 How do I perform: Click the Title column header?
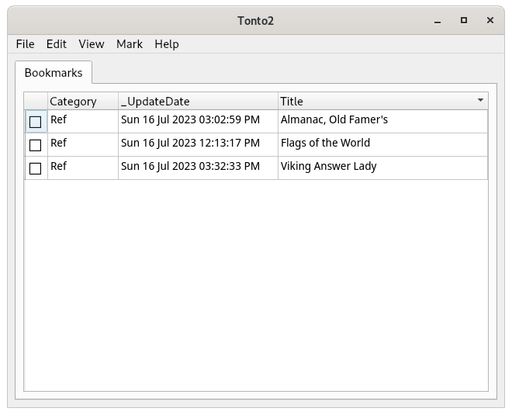pos(372,102)
